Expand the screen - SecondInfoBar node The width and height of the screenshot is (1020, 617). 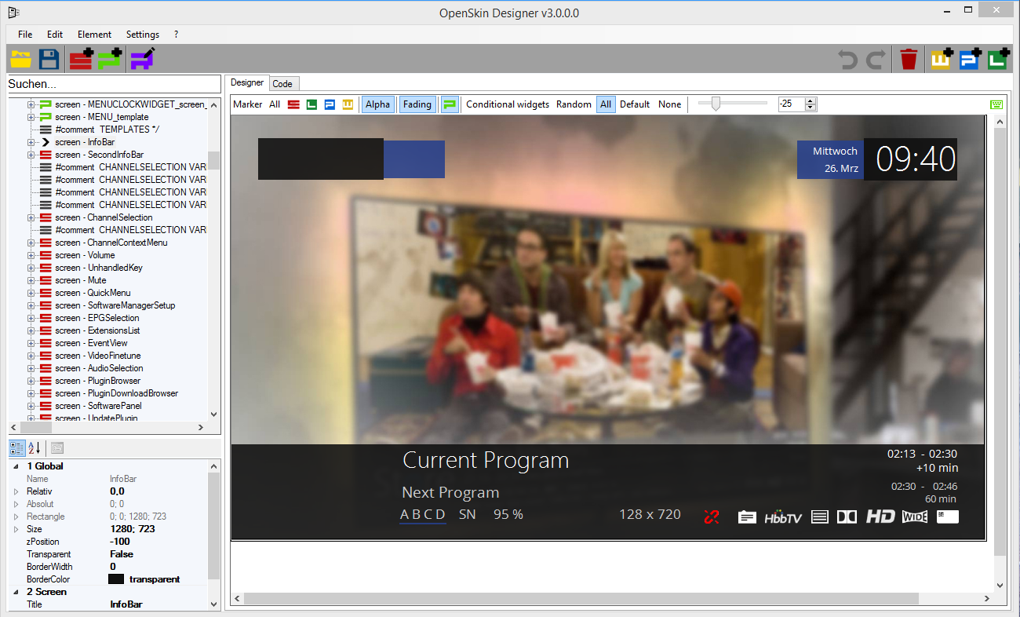coord(31,155)
